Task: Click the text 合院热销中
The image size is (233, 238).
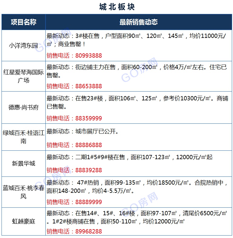Action: point(209,183)
